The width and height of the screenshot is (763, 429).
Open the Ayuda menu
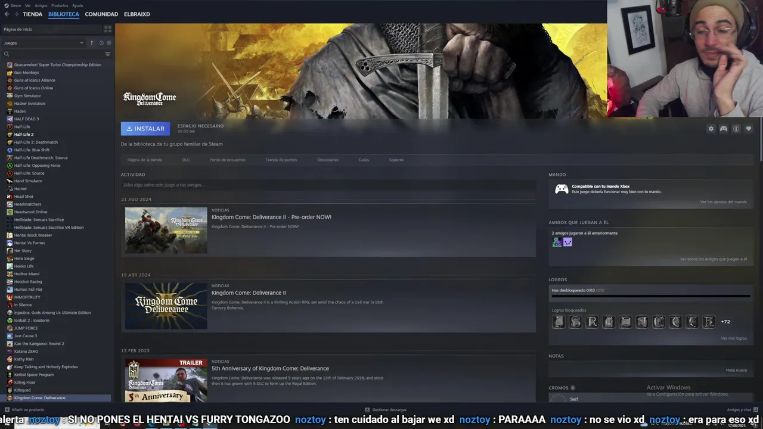coord(77,5)
